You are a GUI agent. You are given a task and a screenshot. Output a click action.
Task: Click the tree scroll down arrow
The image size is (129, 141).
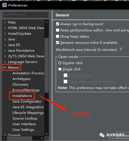(x=46, y=133)
